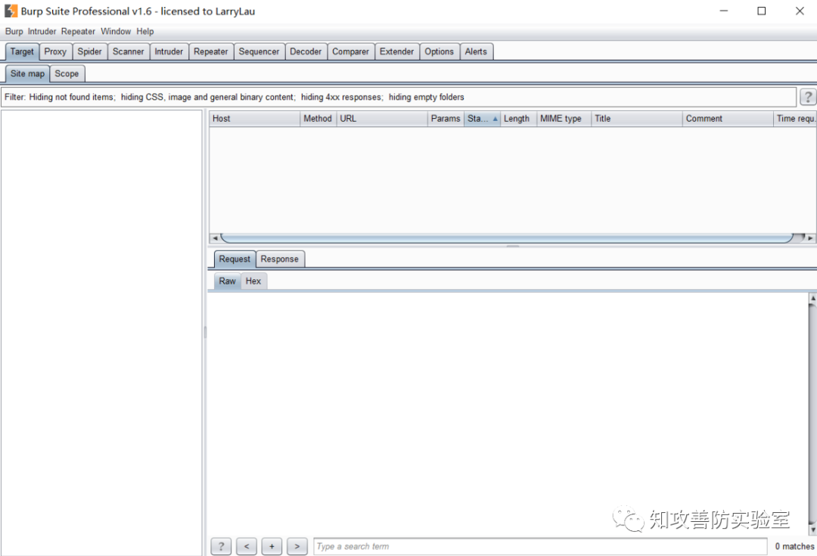Open the Window menu

116,31
